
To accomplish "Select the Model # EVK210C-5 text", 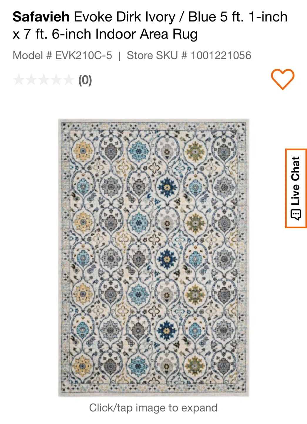I will click(62, 55).
